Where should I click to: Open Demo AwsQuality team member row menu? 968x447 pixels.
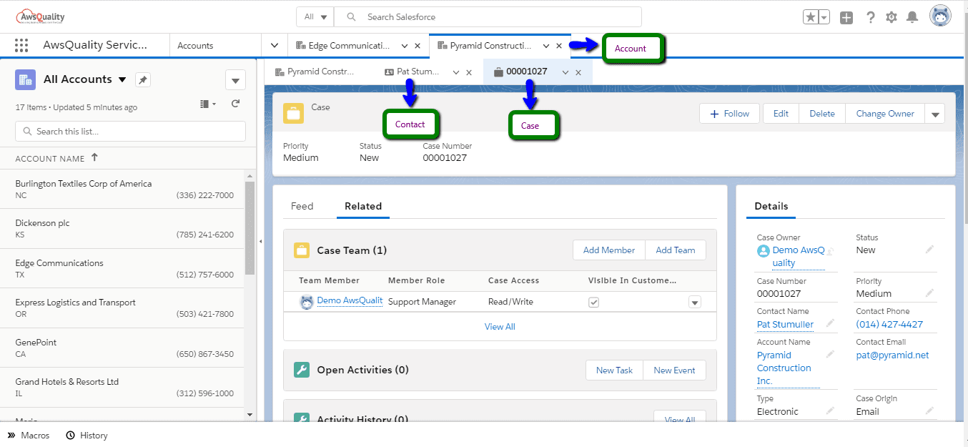[694, 303]
